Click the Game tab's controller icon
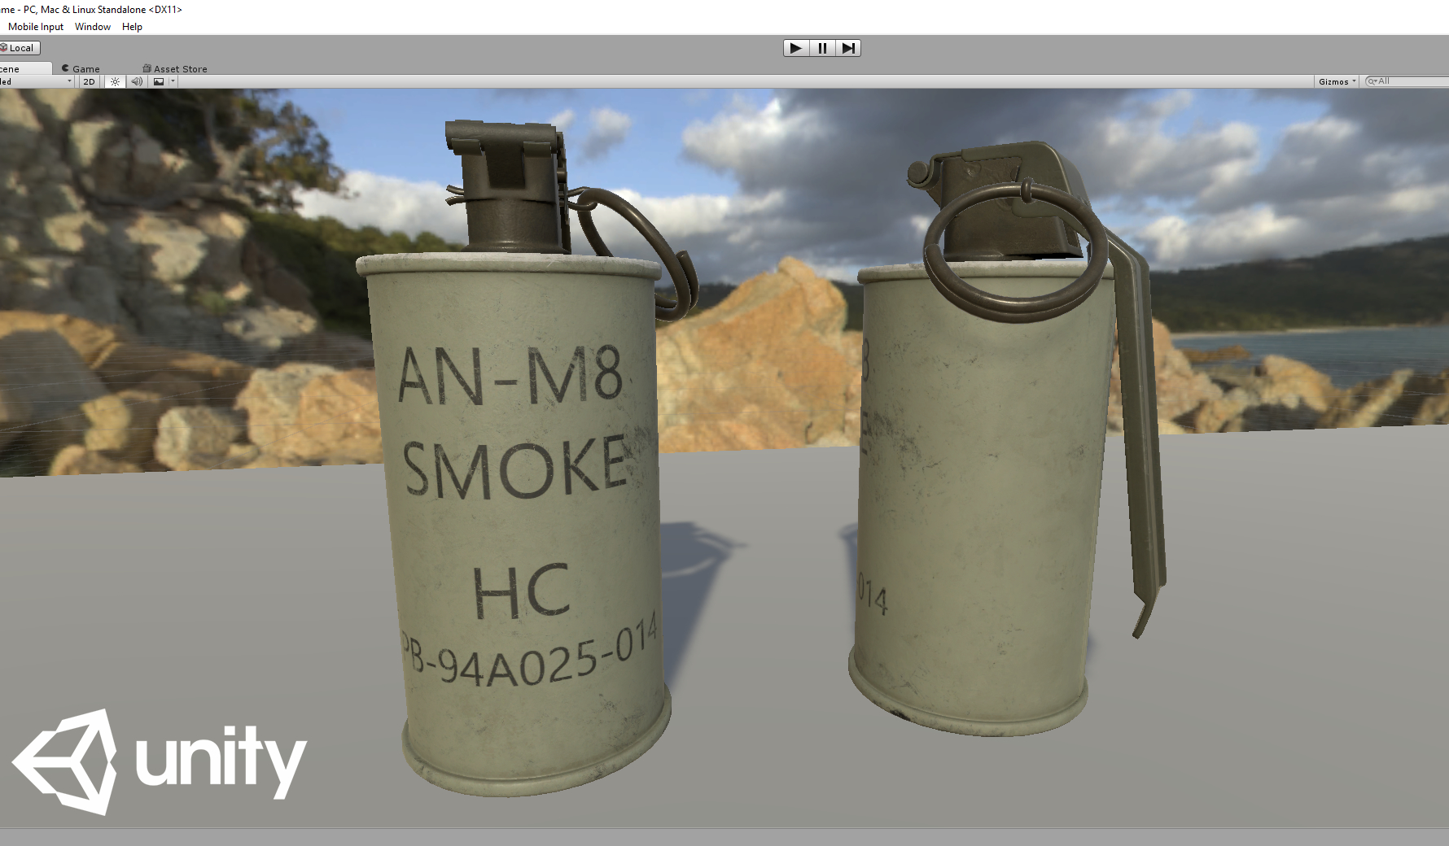 (x=64, y=68)
